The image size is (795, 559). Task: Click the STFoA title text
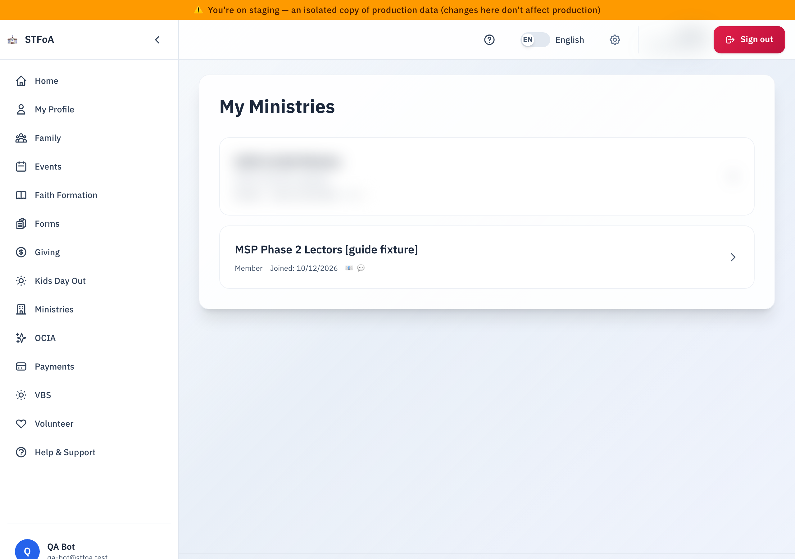(x=39, y=40)
